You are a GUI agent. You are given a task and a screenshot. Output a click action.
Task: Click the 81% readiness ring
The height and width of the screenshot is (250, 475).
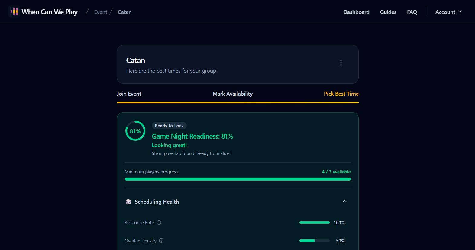pos(135,131)
